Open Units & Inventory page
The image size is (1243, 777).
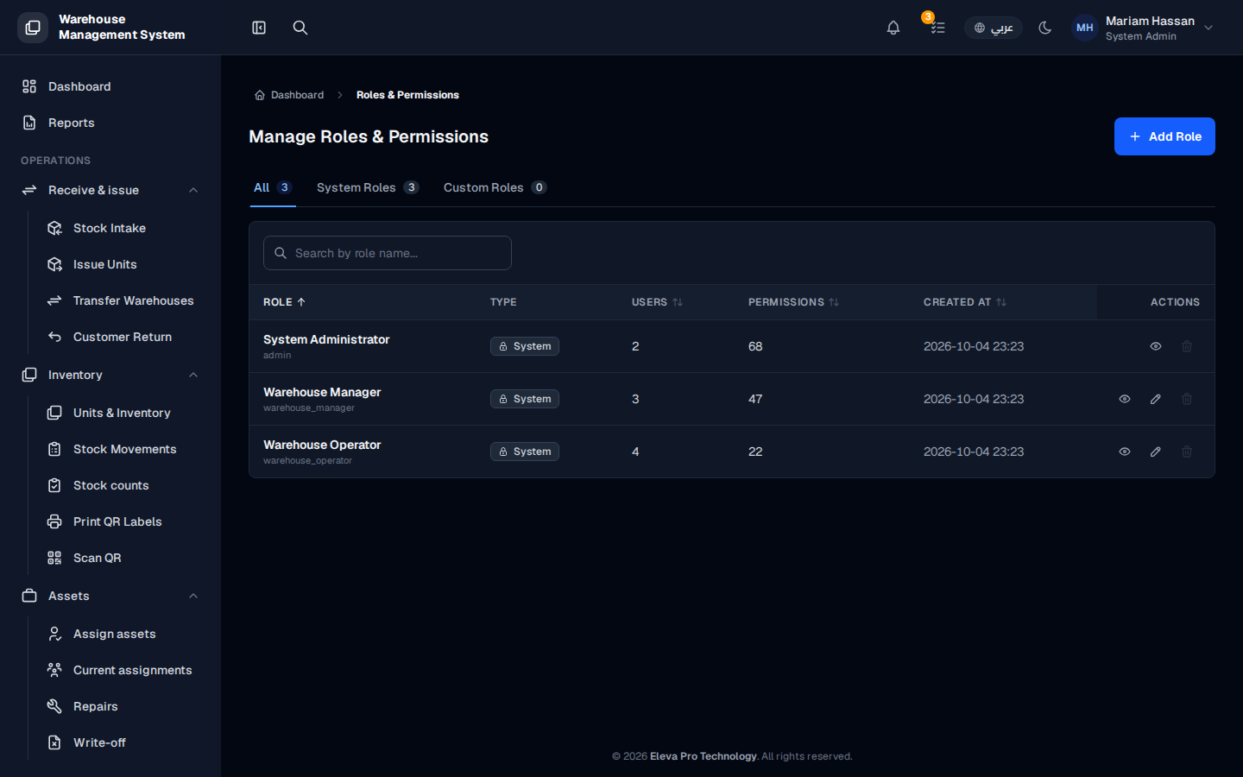point(123,413)
